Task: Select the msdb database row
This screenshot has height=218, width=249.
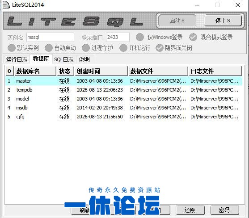Action: tap(124, 108)
